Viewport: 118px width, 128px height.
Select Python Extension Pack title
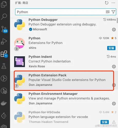[x=47, y=75]
